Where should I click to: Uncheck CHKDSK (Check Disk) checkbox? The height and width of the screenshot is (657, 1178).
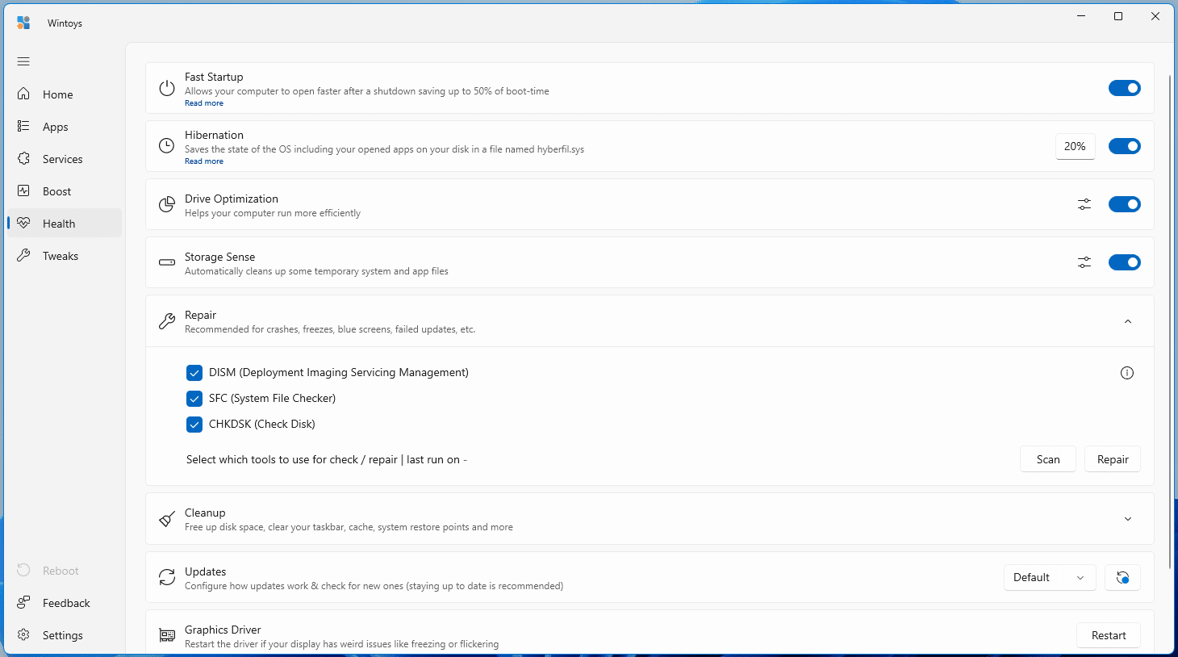194,425
